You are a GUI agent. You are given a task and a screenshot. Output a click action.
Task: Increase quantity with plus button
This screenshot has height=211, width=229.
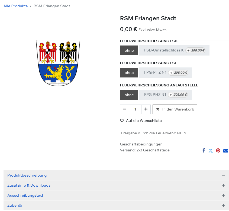[146, 109]
